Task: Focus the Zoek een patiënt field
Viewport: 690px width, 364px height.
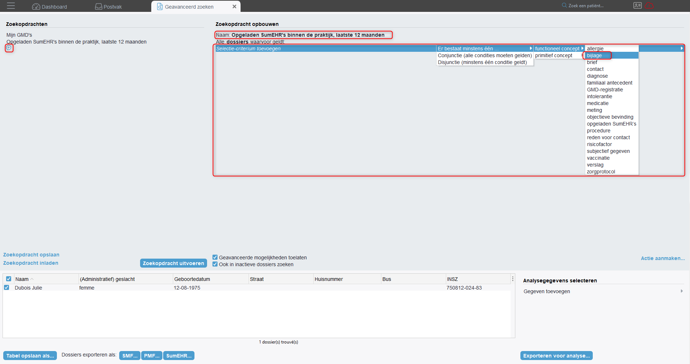Action: [586, 5]
